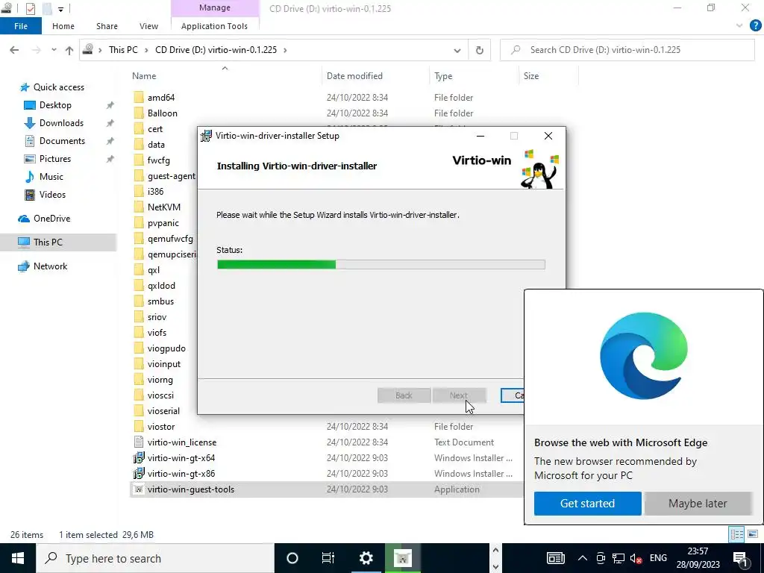Switch to the Home ribbon tab
Screen dimensions: 764x573
63,26
